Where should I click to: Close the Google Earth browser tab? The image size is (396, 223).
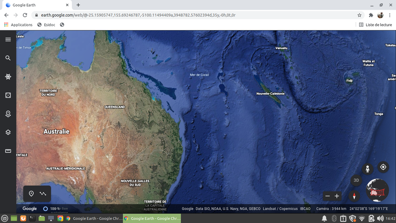click(x=67, y=5)
